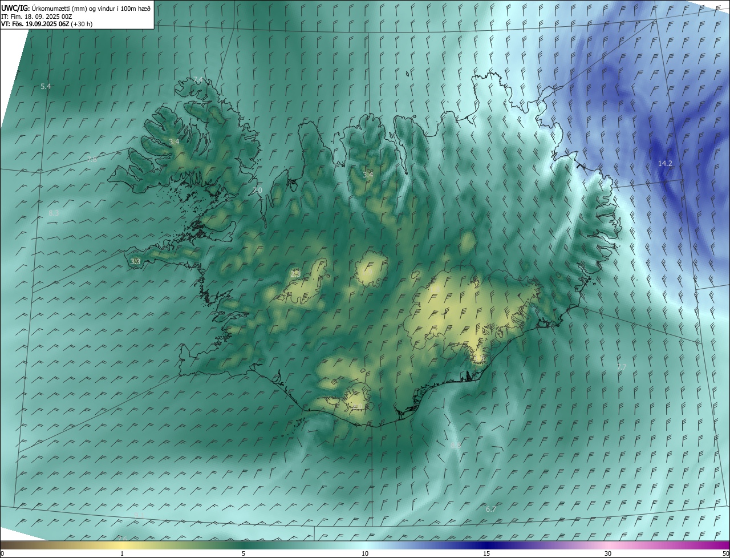Click the 8.3 value on the map
Image resolution: width=730 pixels, height=558 pixels.
pyautogui.click(x=54, y=213)
